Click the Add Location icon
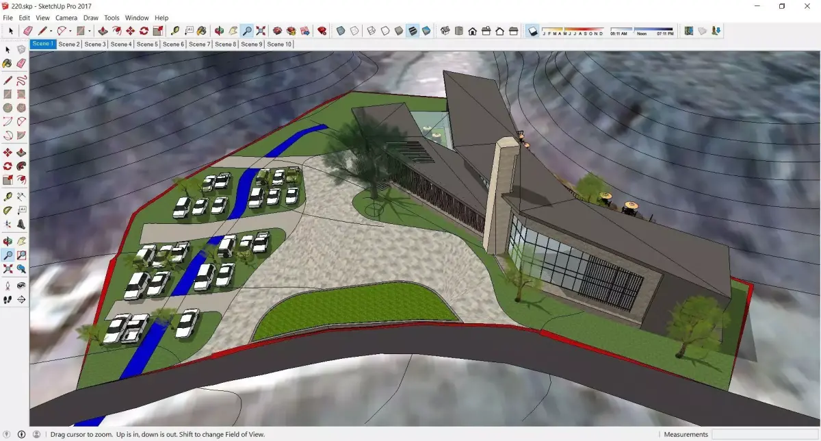Viewport: 821px width, 441px height. [689, 31]
